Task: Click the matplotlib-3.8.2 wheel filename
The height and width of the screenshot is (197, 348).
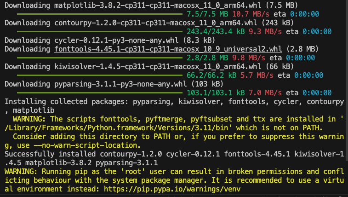Action: tap(158, 6)
